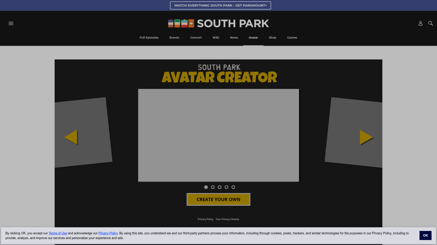Open Privacy Policy link in cookie banner
437x245 pixels.
pos(108,233)
